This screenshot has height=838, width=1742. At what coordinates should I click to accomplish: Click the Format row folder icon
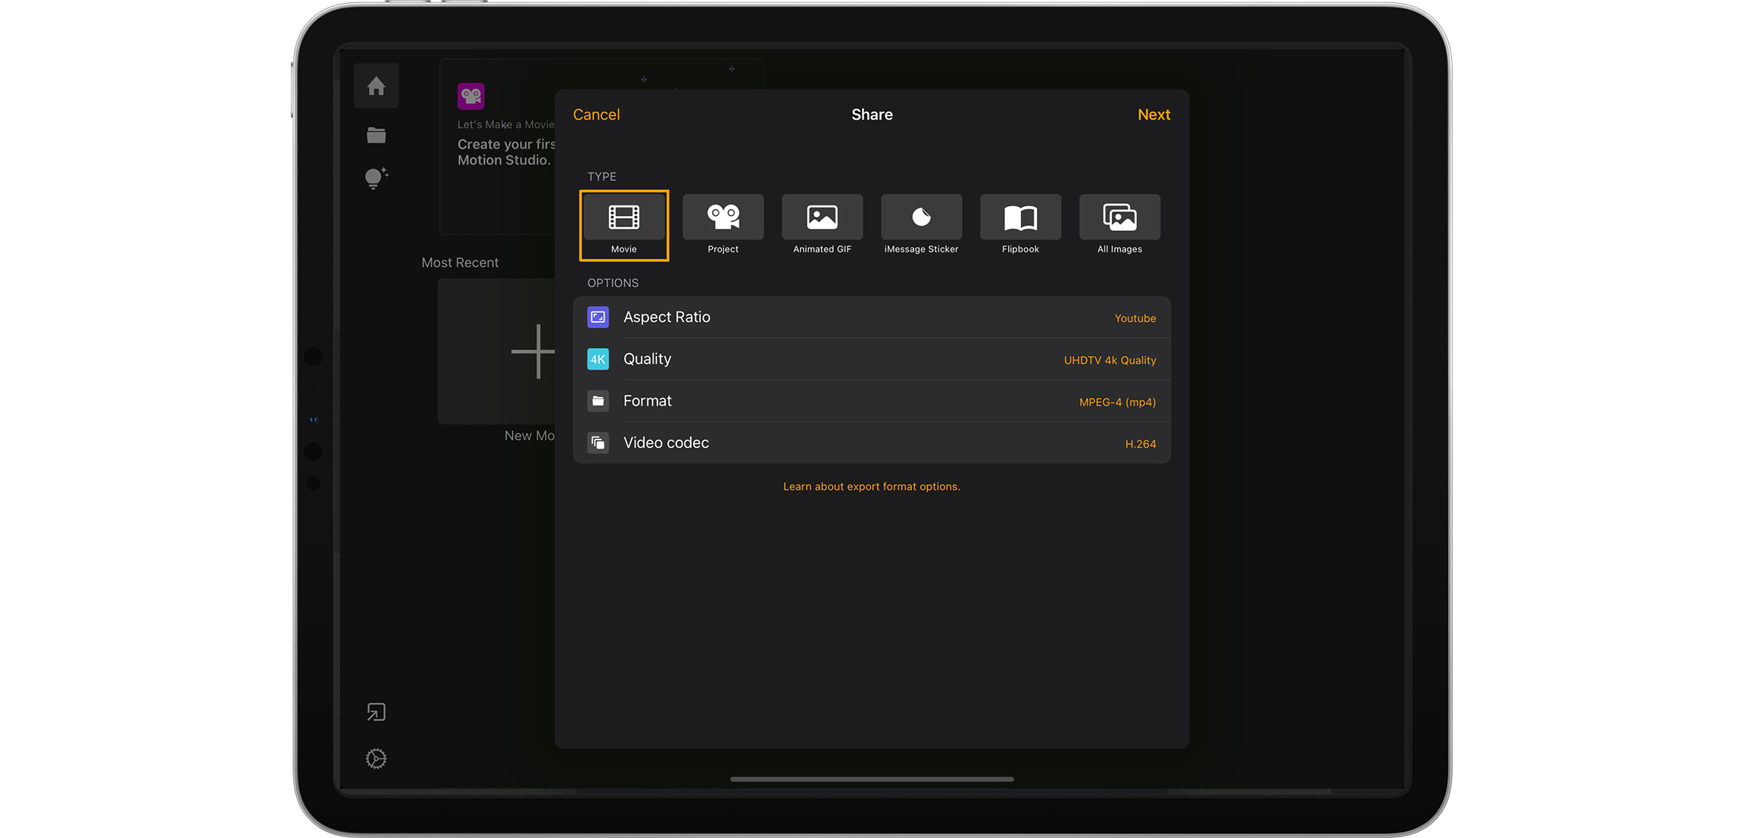click(598, 401)
